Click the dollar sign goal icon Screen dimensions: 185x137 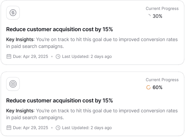(13, 13)
